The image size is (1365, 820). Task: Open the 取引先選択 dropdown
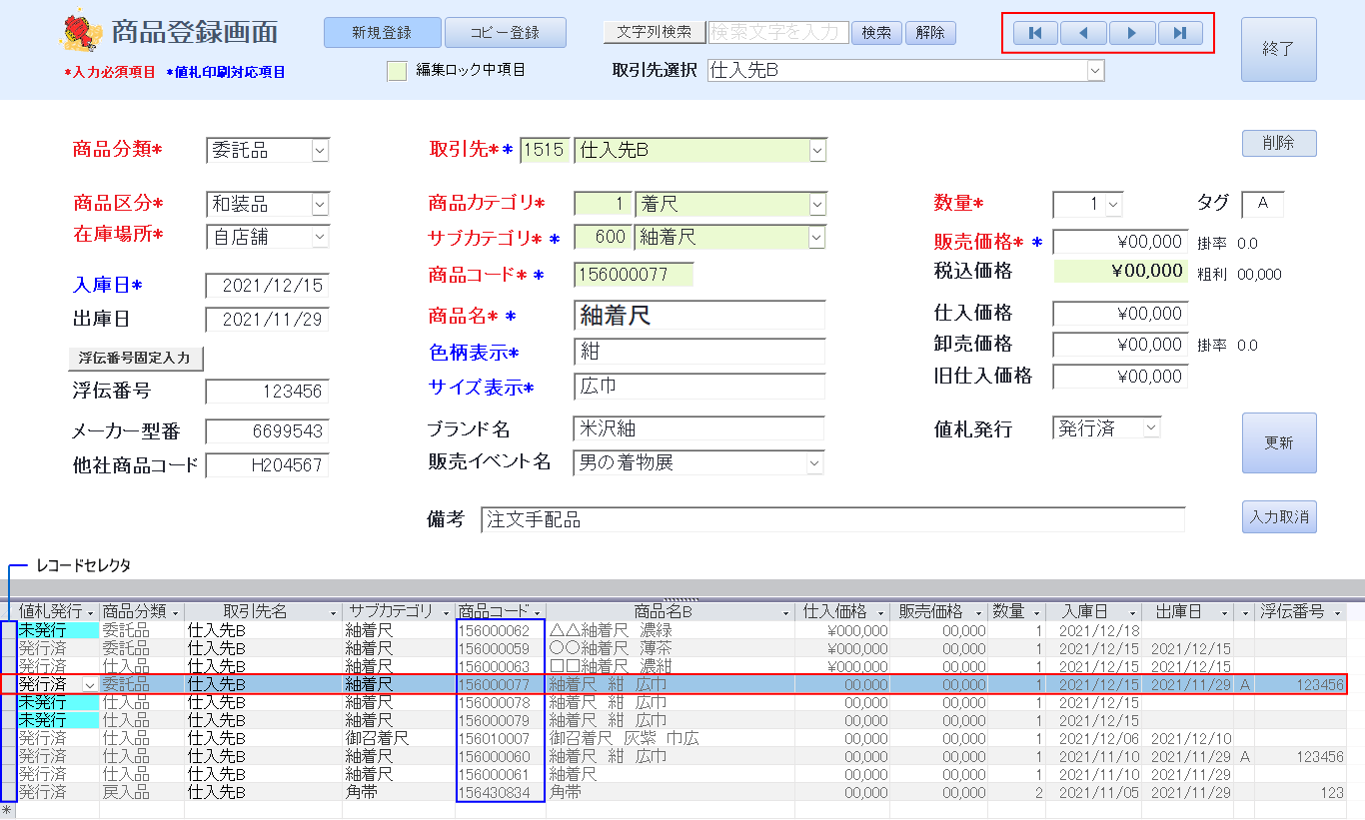pyautogui.click(x=1095, y=70)
